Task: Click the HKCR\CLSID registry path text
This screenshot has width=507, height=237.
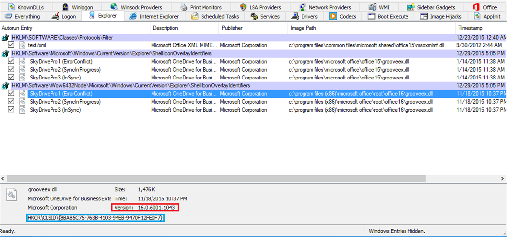Action: 96,218
